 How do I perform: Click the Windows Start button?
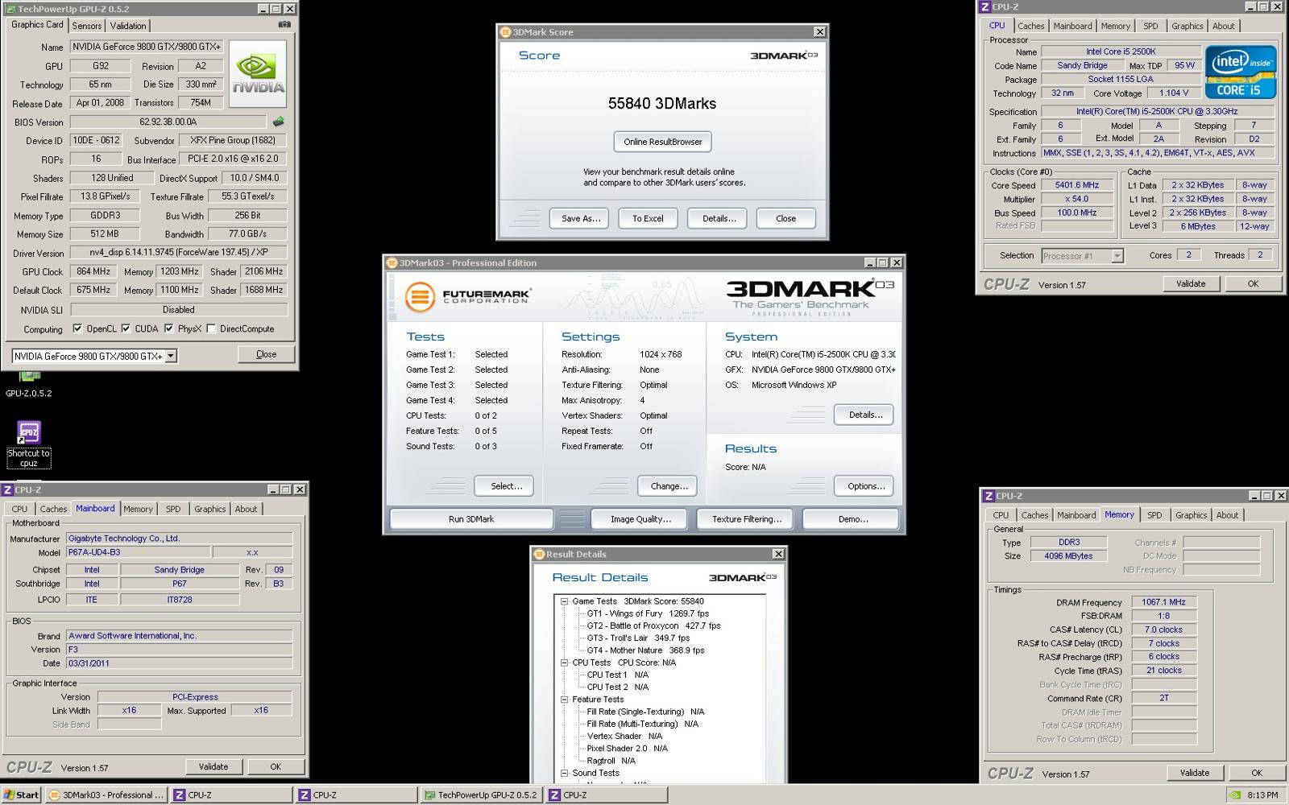21,795
